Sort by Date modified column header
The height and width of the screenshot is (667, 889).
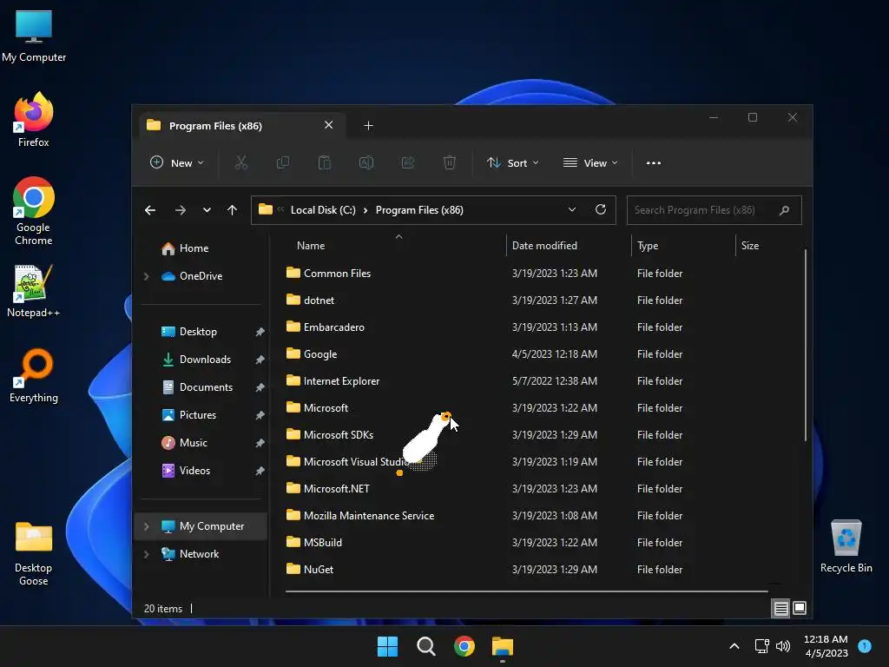tap(569, 246)
